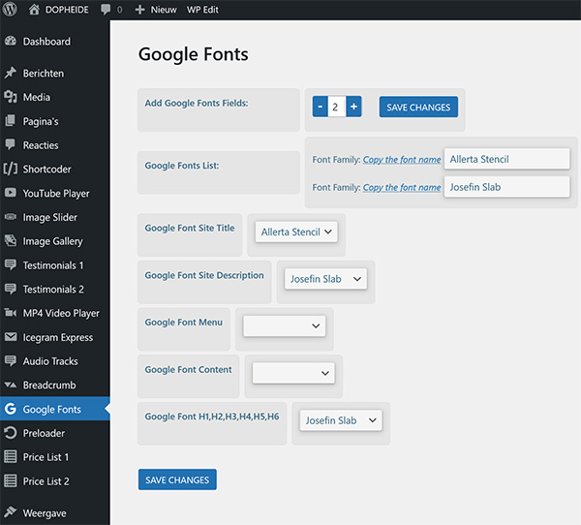Click the plus icon beside Nieuw
The width and height of the screenshot is (581, 525).
tap(139, 10)
